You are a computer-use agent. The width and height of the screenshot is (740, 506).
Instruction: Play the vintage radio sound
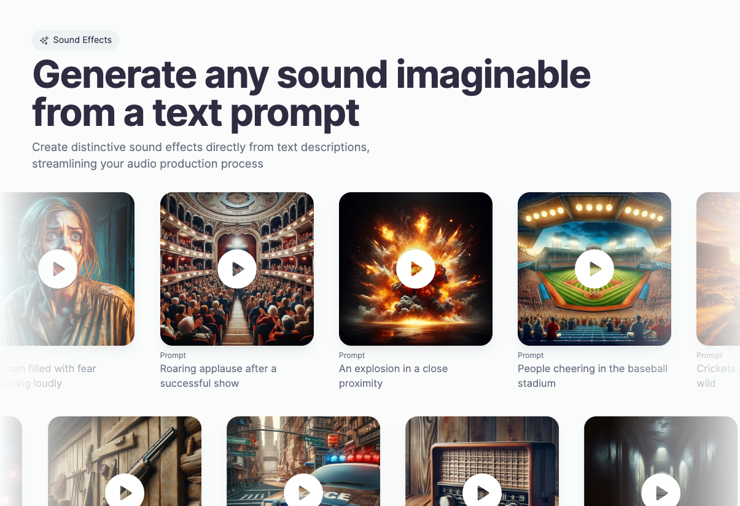pyautogui.click(x=482, y=492)
